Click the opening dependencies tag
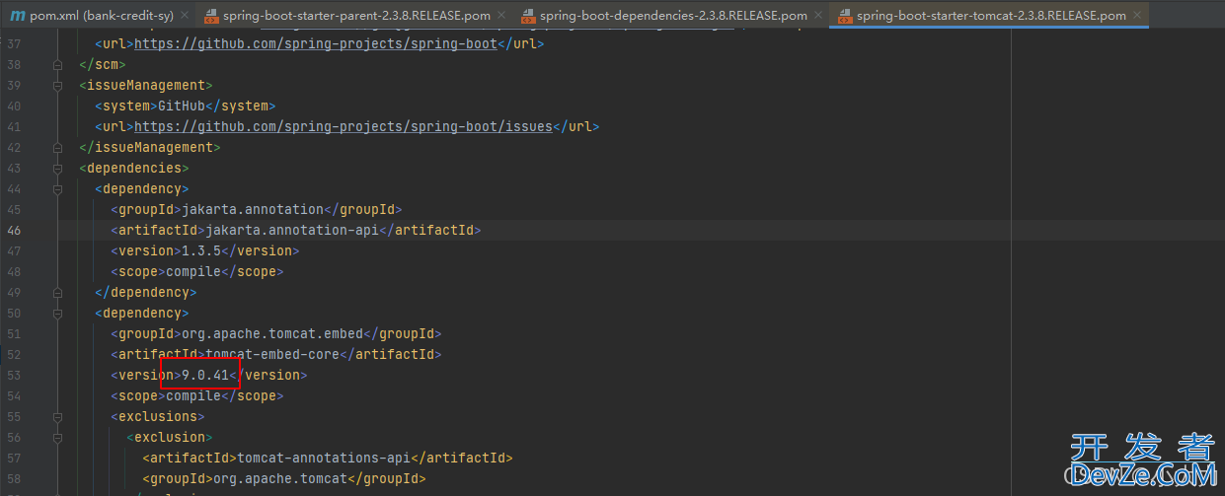Screen dimensions: 1225x496 coord(134,168)
